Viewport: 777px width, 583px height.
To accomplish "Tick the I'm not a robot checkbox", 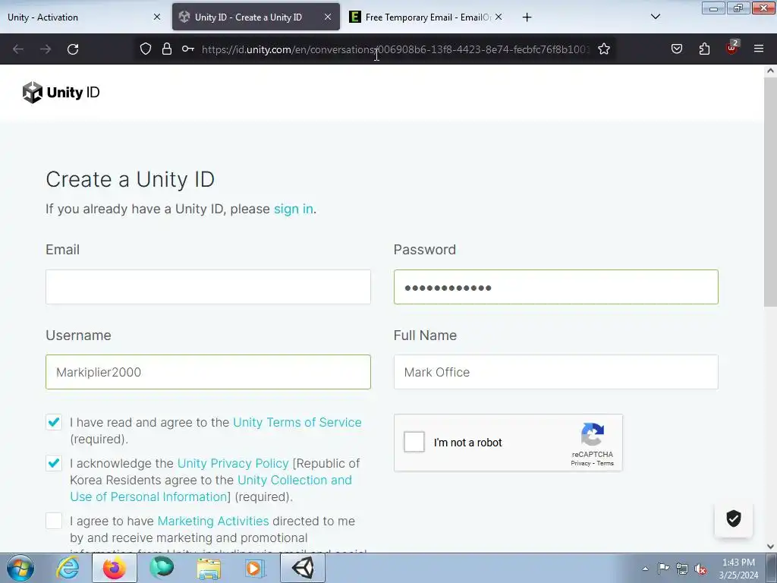I will click(414, 442).
